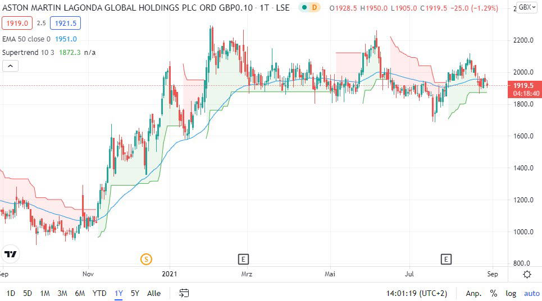Collapse the indicator legend arrow
Viewport: 542px width, 301px height.
[10, 66]
